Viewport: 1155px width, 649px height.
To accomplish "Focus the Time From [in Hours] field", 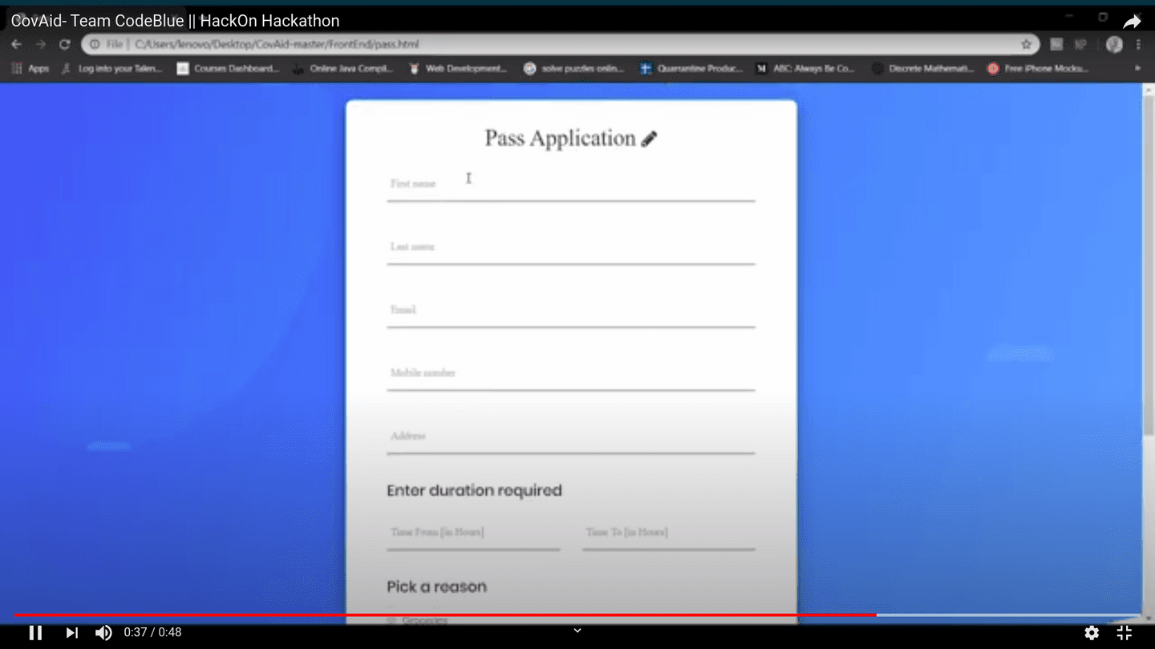I will pyautogui.click(x=473, y=534).
